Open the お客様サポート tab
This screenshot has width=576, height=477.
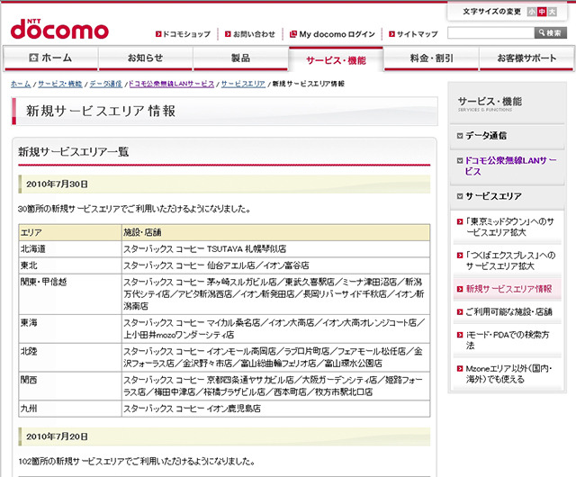click(526, 58)
